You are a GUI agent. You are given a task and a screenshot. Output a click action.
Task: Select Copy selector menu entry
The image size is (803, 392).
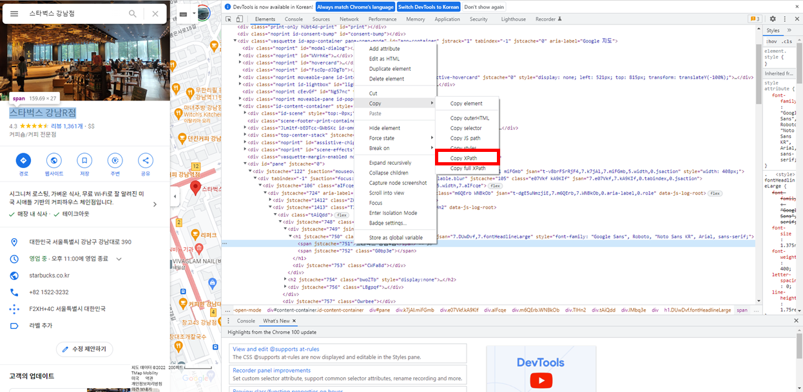[x=466, y=128]
